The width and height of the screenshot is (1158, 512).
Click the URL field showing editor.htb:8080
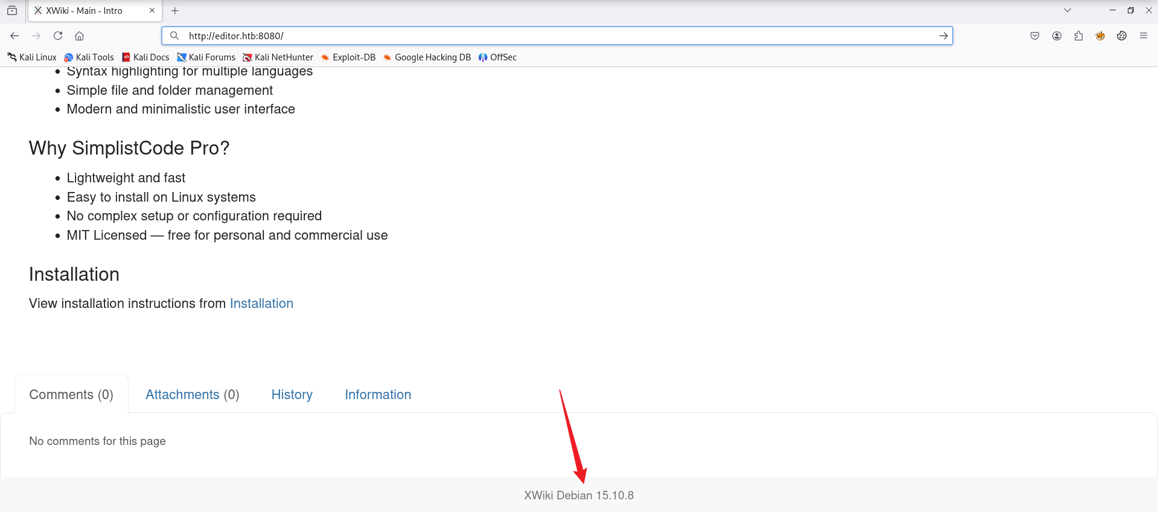pos(557,36)
